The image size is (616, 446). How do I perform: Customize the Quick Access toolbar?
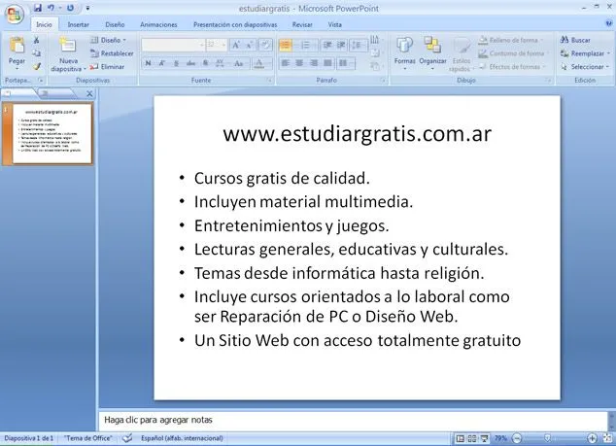[x=87, y=8]
